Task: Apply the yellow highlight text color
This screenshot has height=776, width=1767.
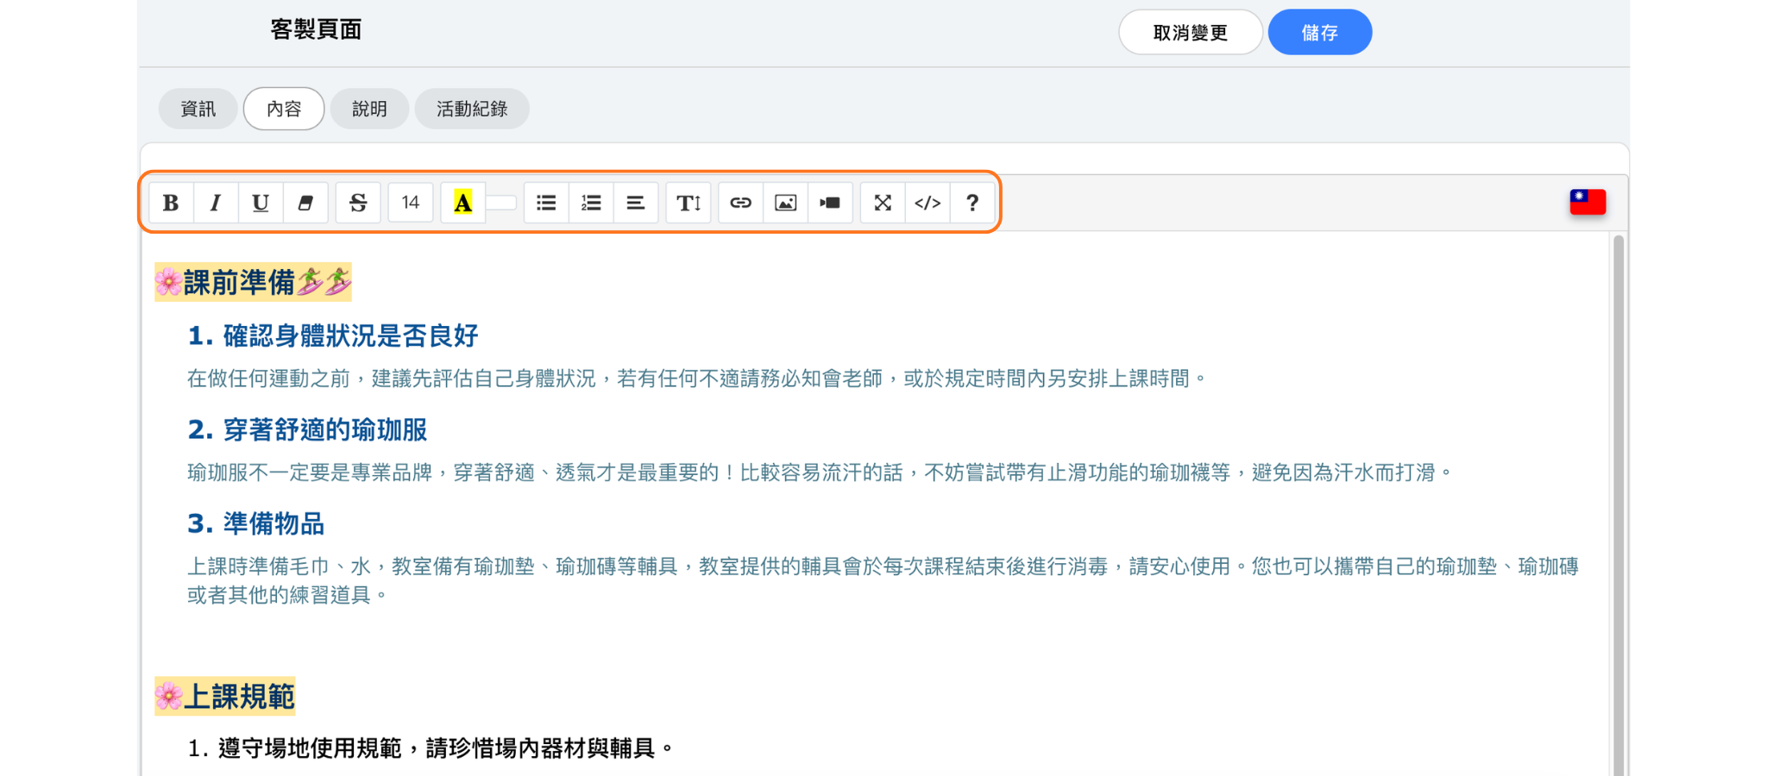Action: point(463,203)
